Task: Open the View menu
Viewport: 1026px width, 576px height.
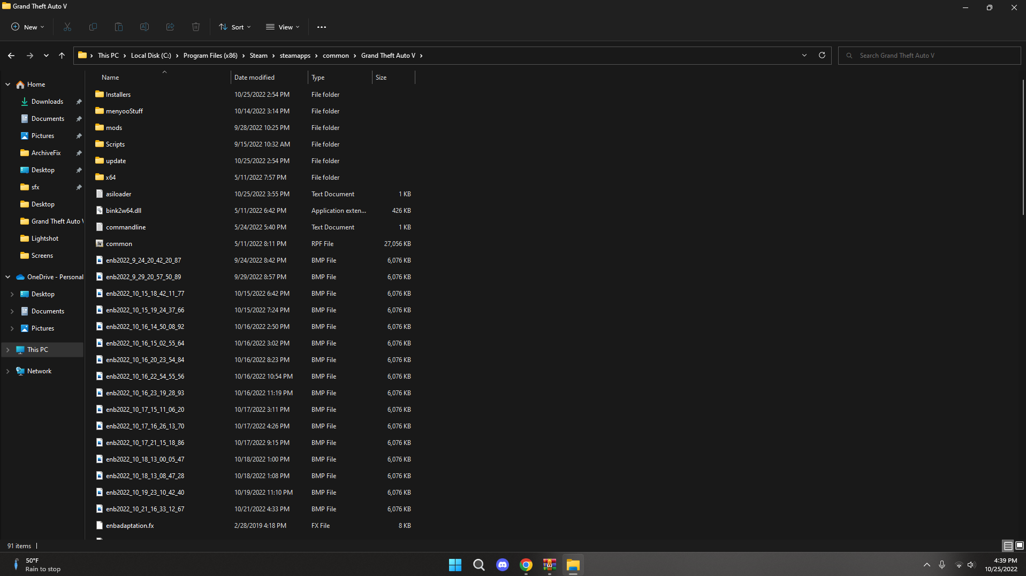Action: click(x=282, y=27)
